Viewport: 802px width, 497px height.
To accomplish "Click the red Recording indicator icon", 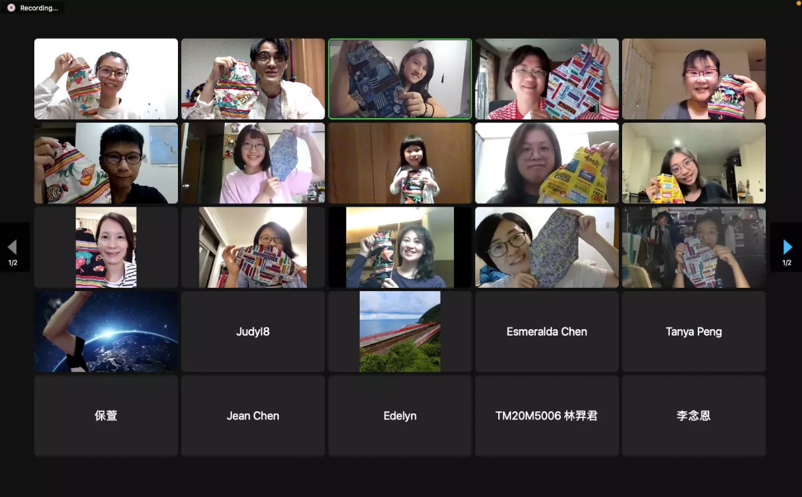I will point(11,8).
